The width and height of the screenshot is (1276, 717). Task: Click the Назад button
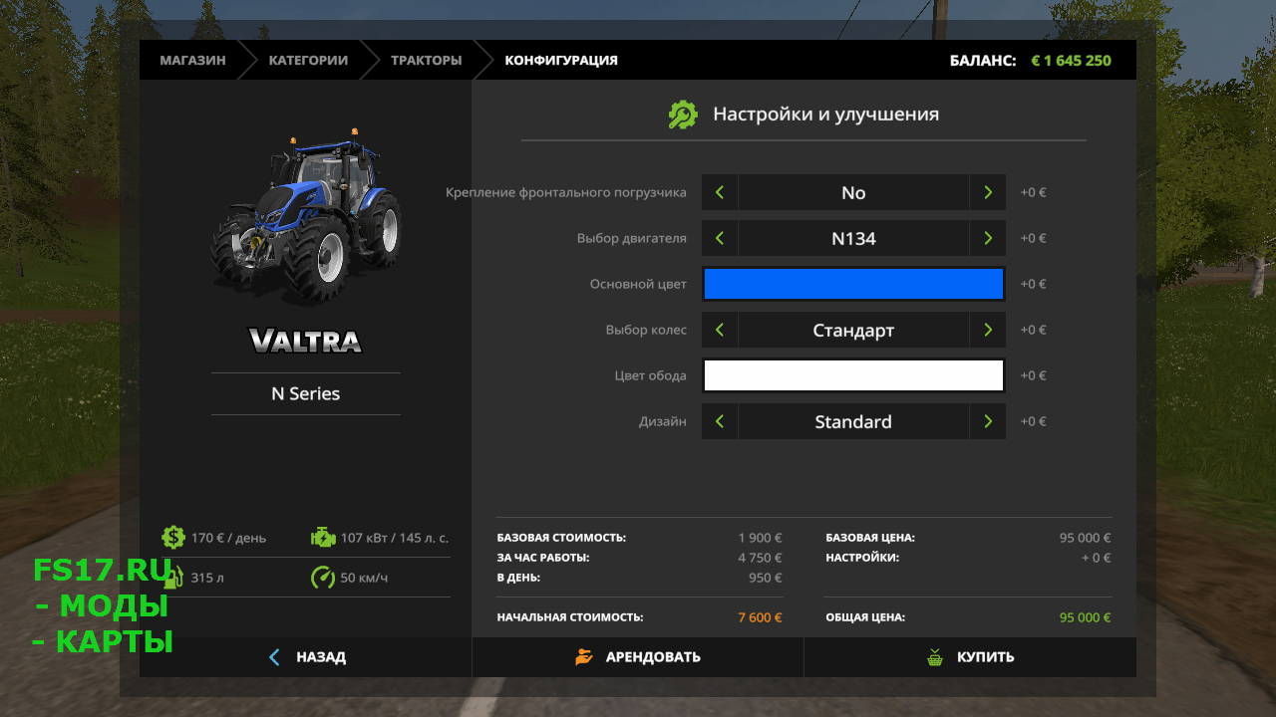click(x=305, y=657)
